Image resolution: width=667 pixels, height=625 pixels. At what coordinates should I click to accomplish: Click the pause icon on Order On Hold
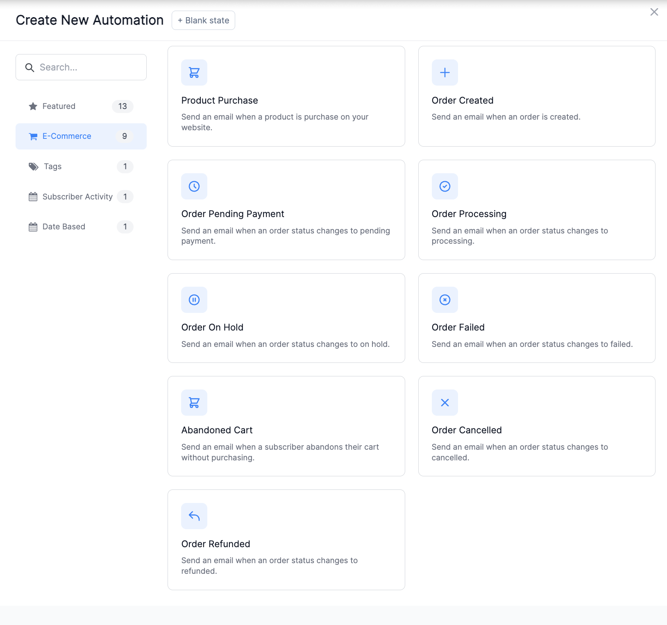[x=194, y=300]
